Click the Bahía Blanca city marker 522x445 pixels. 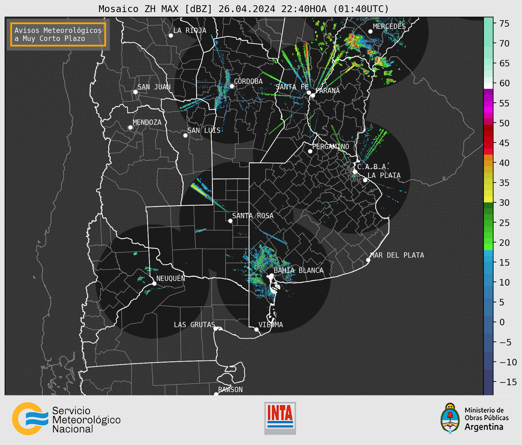click(271, 275)
